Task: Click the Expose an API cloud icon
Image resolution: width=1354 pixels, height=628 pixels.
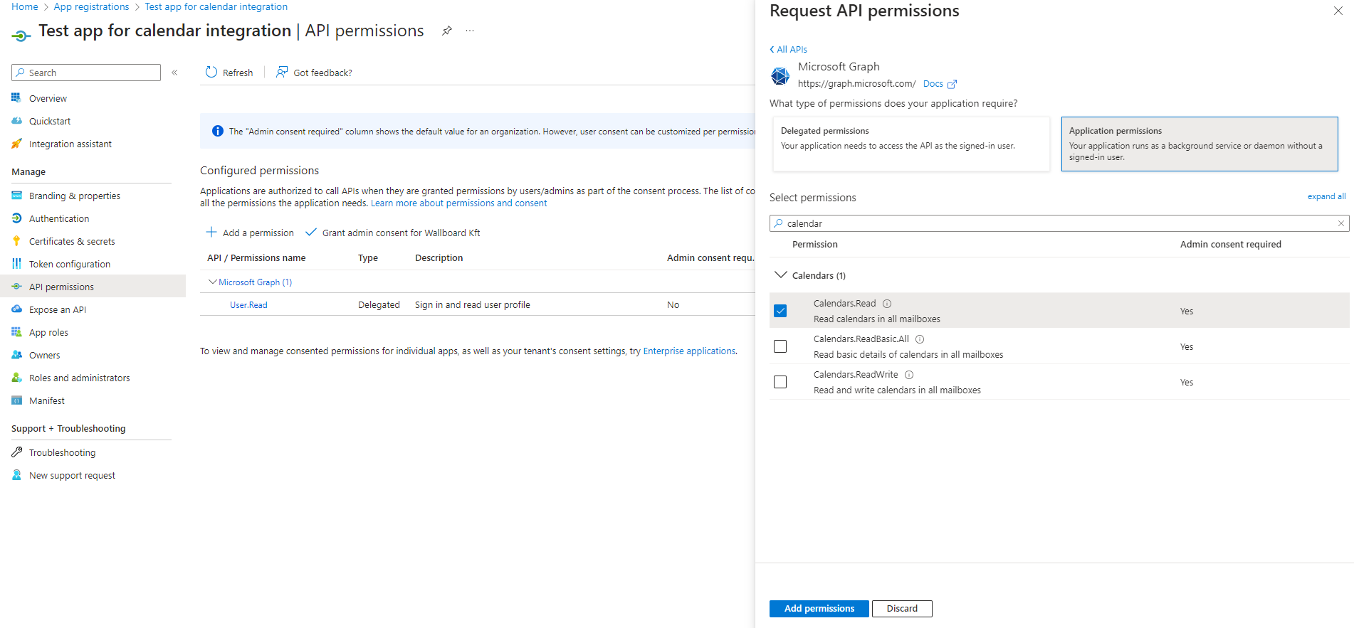Action: (x=16, y=309)
